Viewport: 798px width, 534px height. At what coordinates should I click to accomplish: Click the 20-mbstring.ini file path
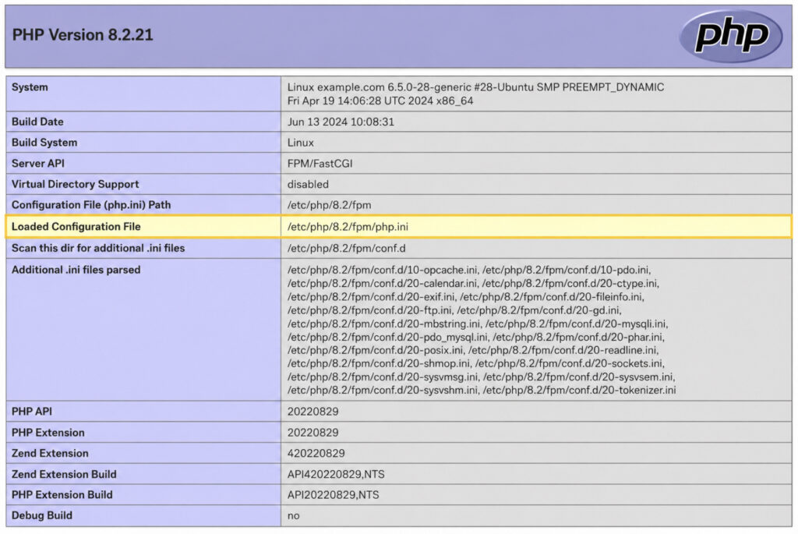383,324
